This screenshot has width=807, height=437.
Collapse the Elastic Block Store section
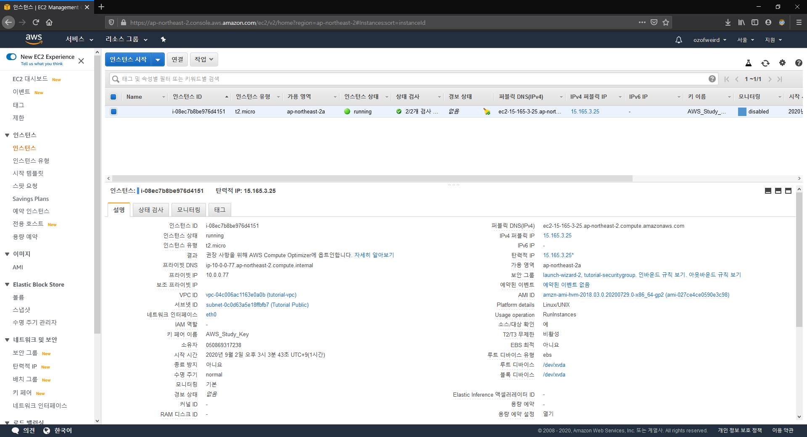pos(7,284)
